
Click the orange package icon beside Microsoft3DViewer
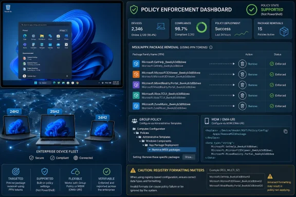[x=136, y=74]
